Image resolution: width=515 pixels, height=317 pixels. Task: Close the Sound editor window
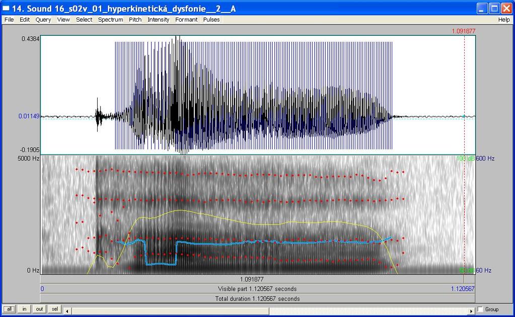click(x=506, y=9)
